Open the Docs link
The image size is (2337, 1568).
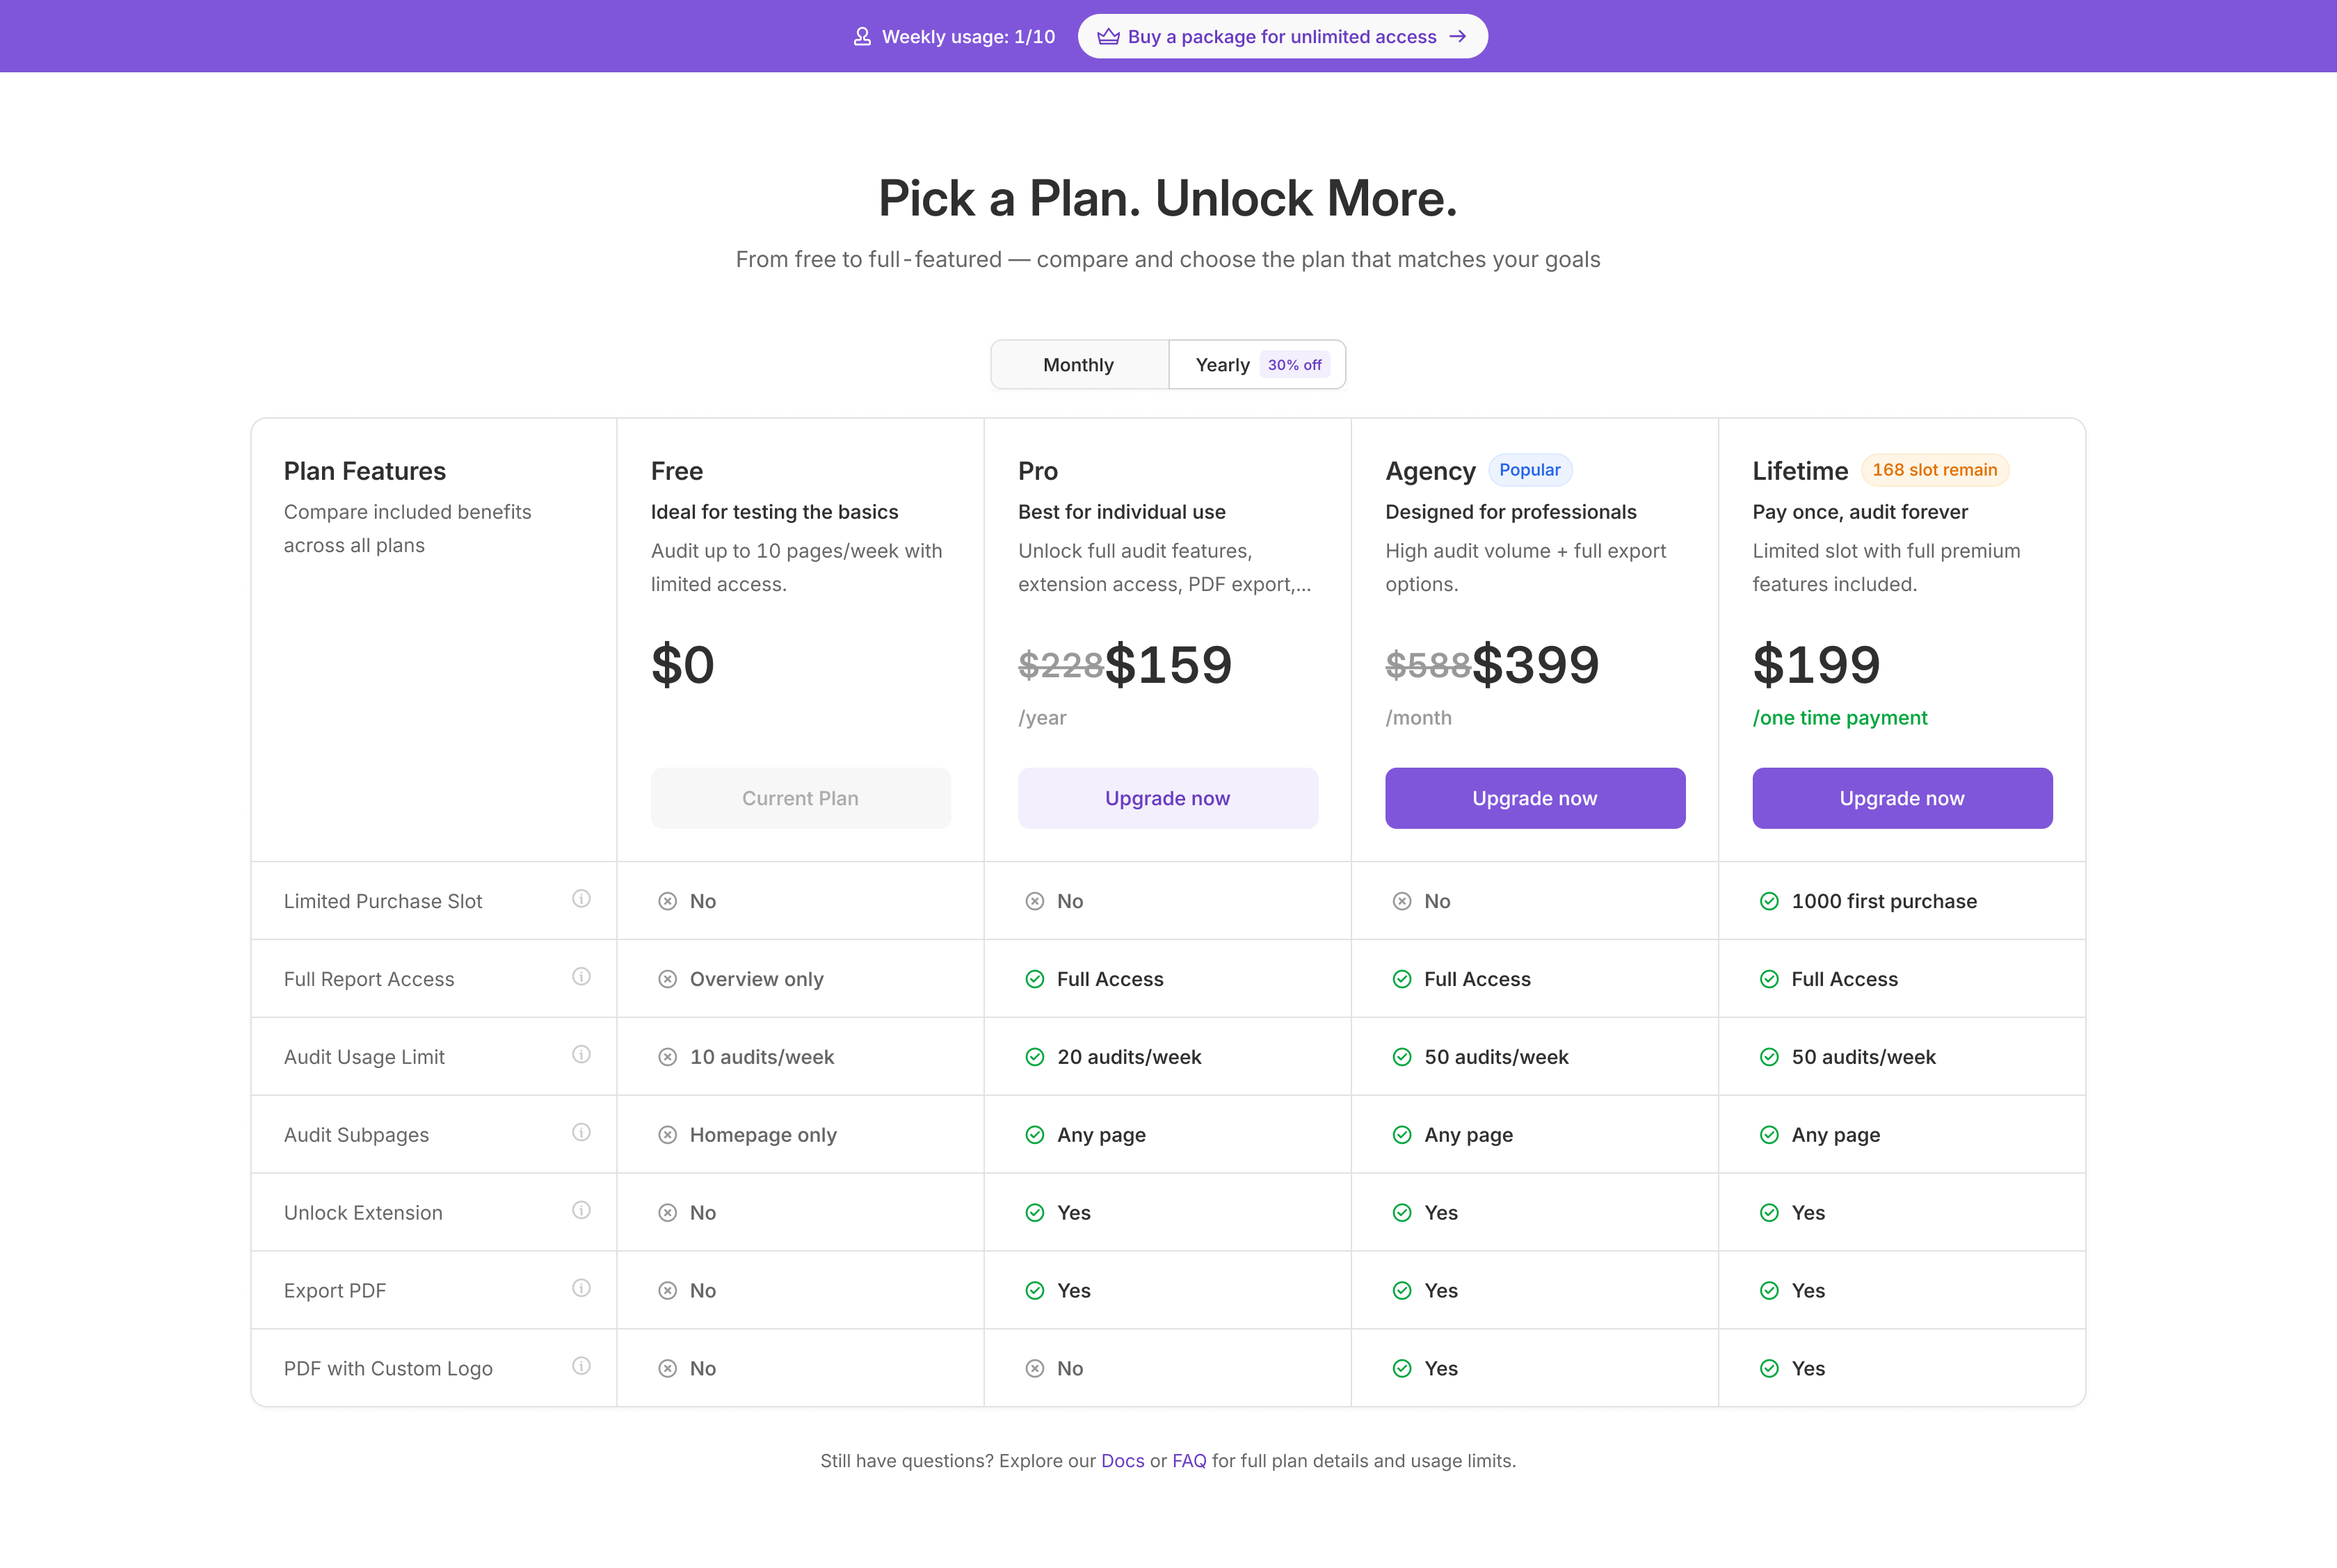coord(1122,1461)
